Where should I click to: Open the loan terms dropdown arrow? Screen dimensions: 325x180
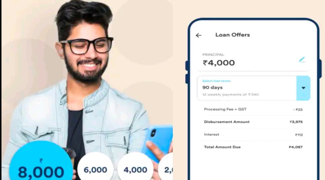click(303, 88)
